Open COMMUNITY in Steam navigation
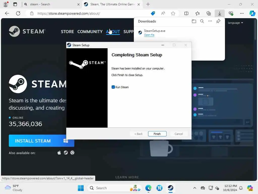 [x=90, y=32]
